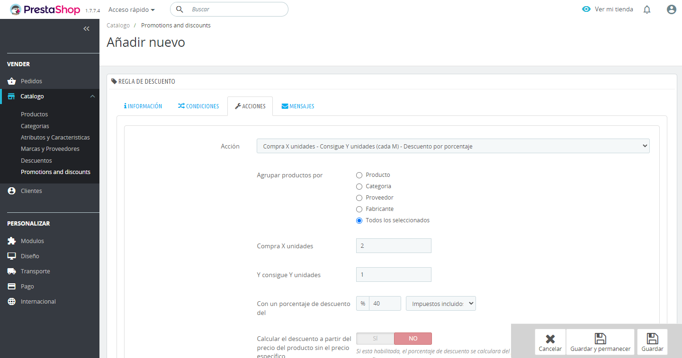Click the Clientes person icon
The height and width of the screenshot is (358, 682).
pyautogui.click(x=12, y=191)
